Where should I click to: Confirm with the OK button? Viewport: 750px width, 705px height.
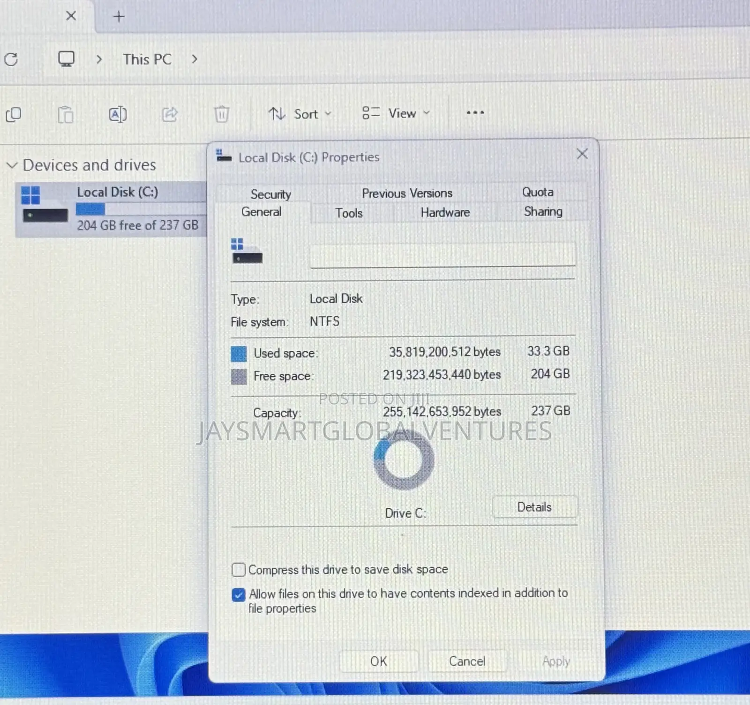pyautogui.click(x=379, y=661)
